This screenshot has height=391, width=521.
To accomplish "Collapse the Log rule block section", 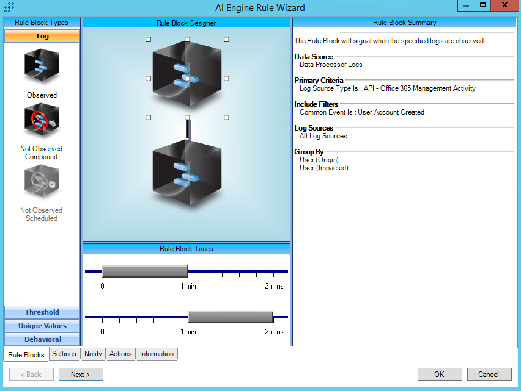I will pos(42,36).
